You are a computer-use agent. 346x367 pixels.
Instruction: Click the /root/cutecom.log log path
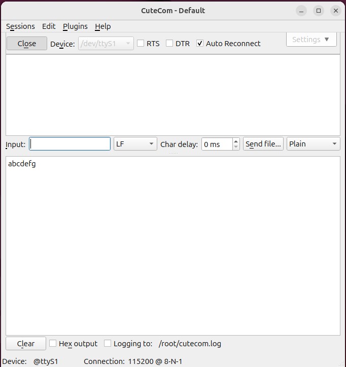point(190,344)
